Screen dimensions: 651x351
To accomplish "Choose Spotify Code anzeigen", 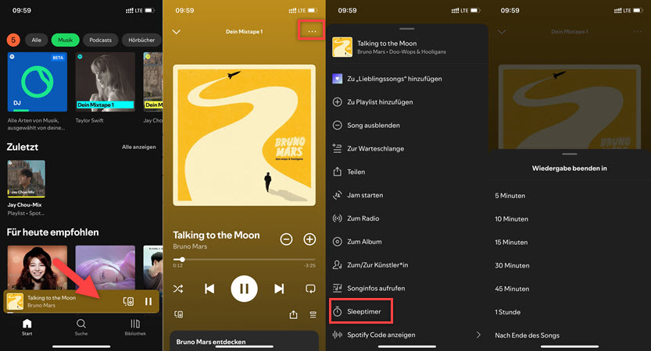I will (381, 335).
